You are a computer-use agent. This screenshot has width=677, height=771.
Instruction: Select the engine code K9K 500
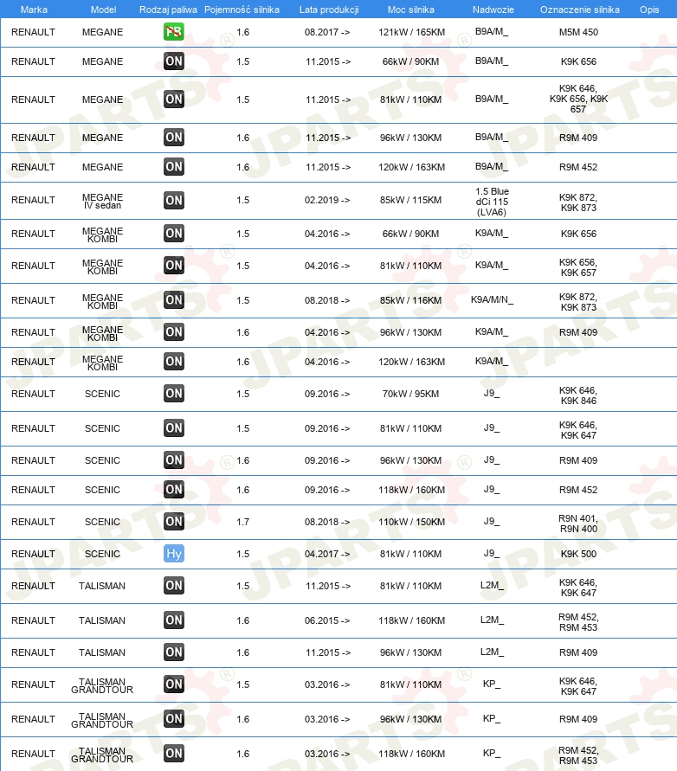[578, 554]
